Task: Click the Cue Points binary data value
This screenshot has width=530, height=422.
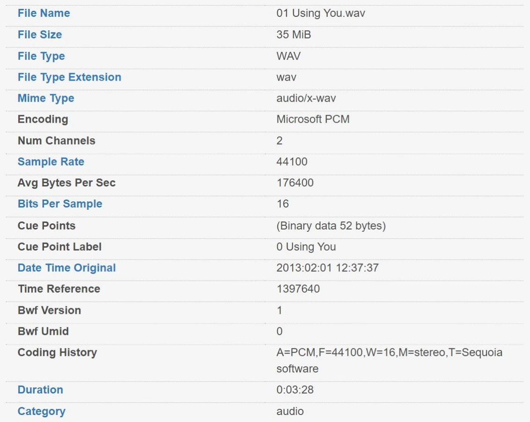Action: tap(331, 226)
